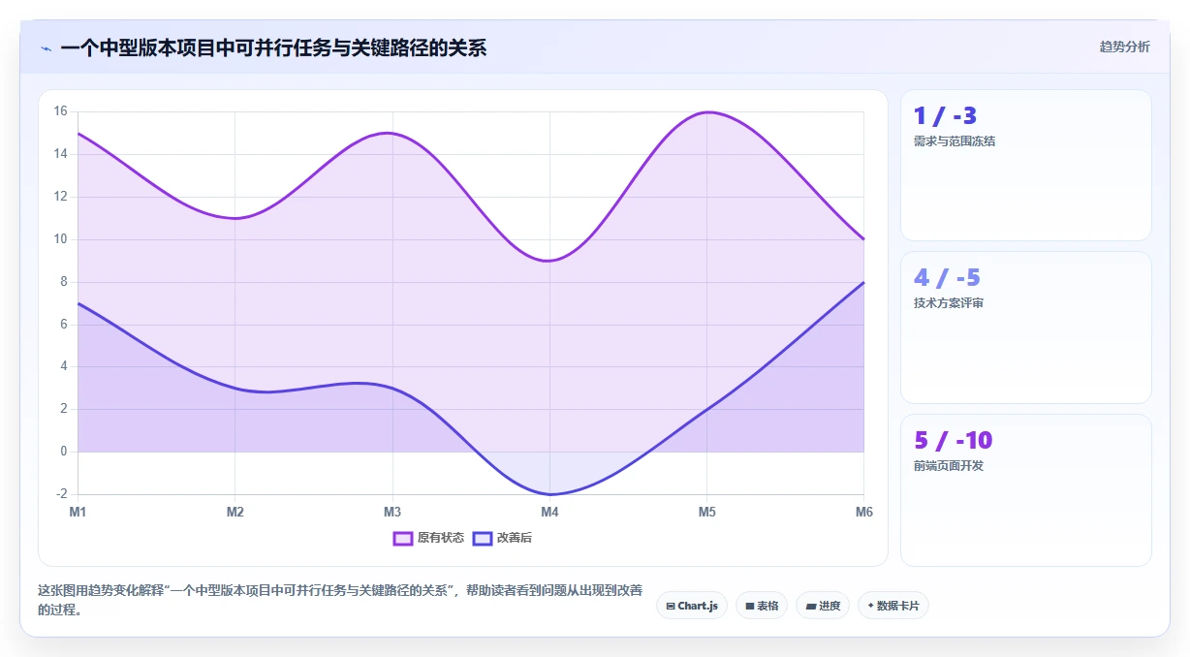The image size is (1190, 657).
Task: Click the -2 y-axis label
Action: (x=62, y=494)
